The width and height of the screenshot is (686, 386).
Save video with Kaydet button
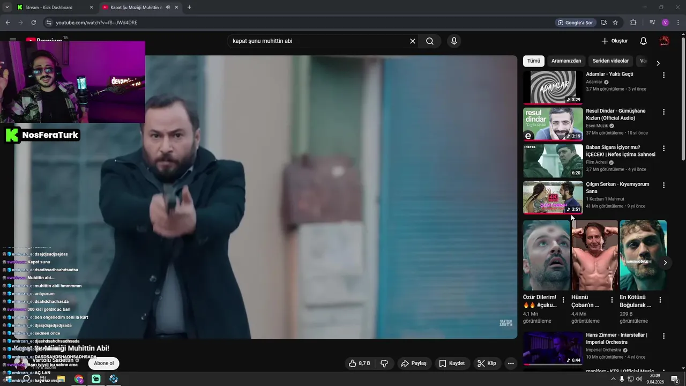tap(452, 363)
